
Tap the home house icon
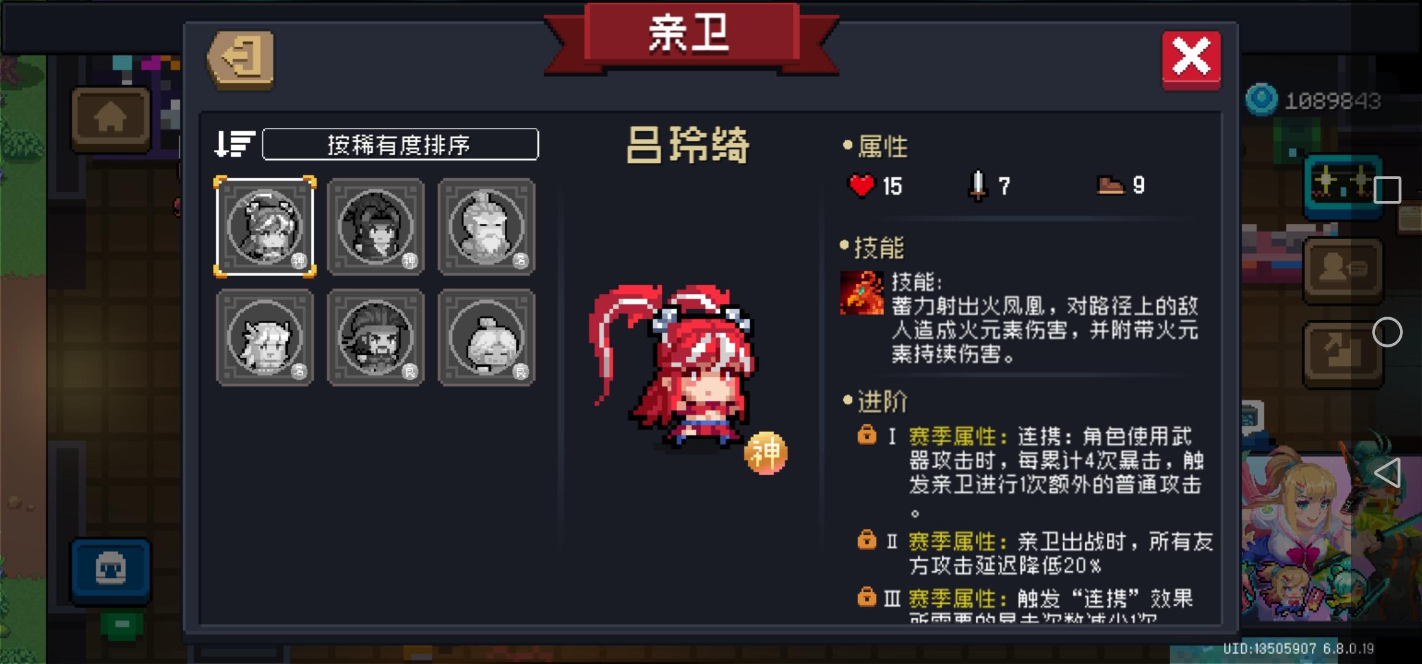[x=111, y=118]
